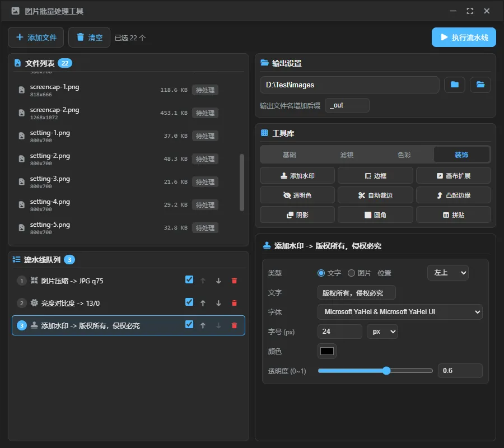The image size is (504, 448).
Task: Open the 位置 dropdown showing 左上
Action: point(448,273)
